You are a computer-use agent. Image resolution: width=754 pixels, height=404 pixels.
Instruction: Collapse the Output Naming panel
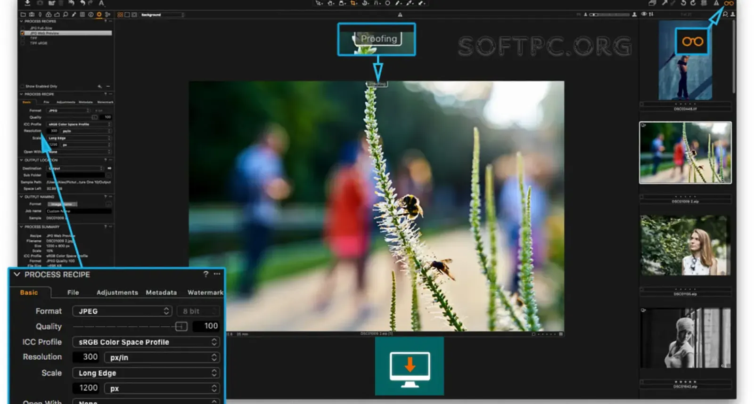22,197
